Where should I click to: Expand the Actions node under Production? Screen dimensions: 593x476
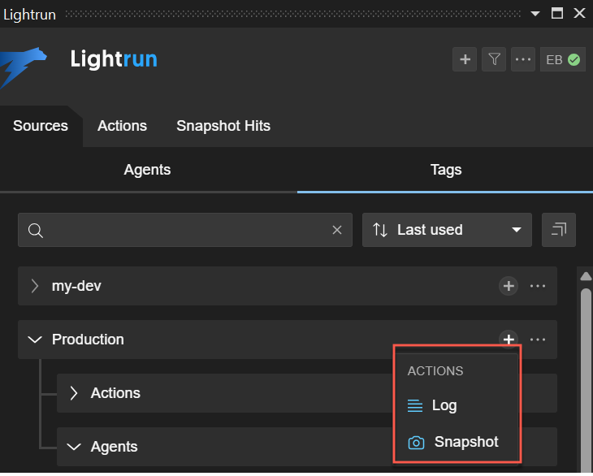tap(74, 393)
